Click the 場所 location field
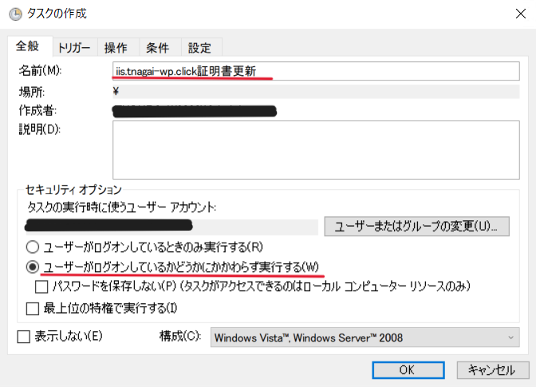Screen dimensions: 536x387 click(316, 91)
